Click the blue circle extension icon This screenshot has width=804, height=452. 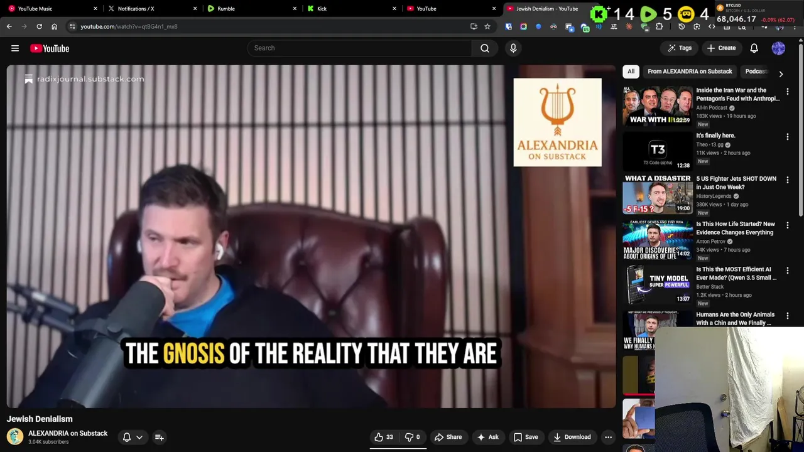(538, 26)
